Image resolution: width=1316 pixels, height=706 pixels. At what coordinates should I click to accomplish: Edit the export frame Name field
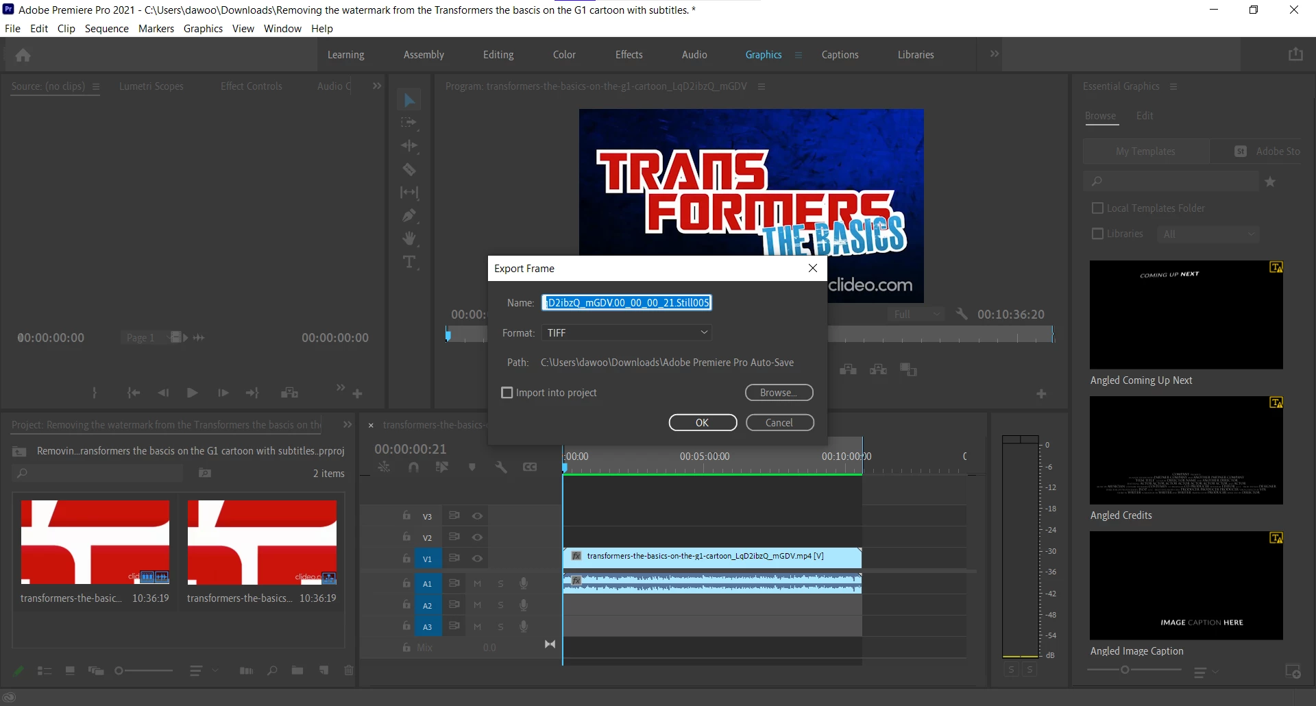pos(626,302)
